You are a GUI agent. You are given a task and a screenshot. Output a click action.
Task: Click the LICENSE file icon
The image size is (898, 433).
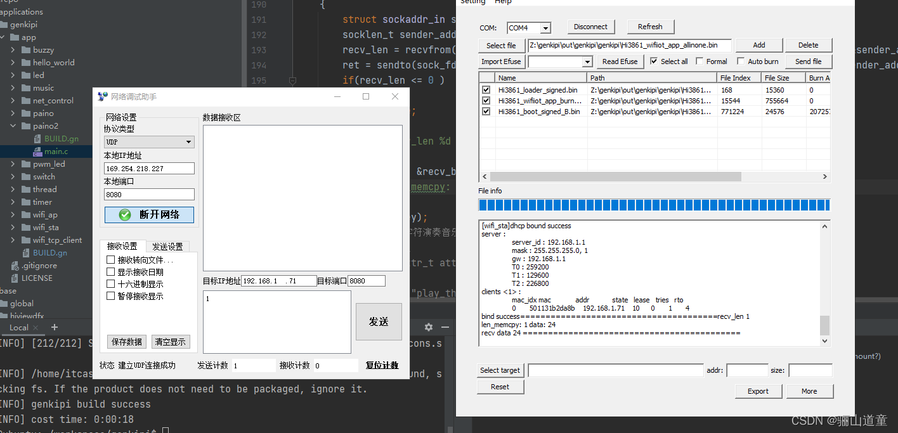[x=15, y=278]
